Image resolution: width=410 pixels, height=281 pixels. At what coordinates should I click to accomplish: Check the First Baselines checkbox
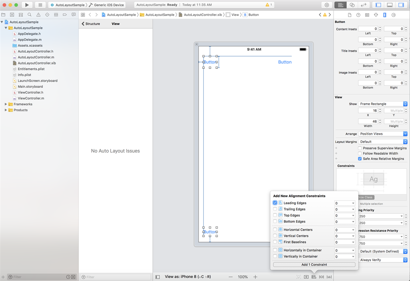275,242
